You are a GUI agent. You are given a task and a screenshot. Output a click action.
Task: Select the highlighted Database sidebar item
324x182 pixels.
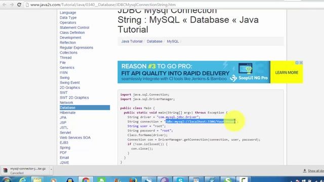click(85, 108)
